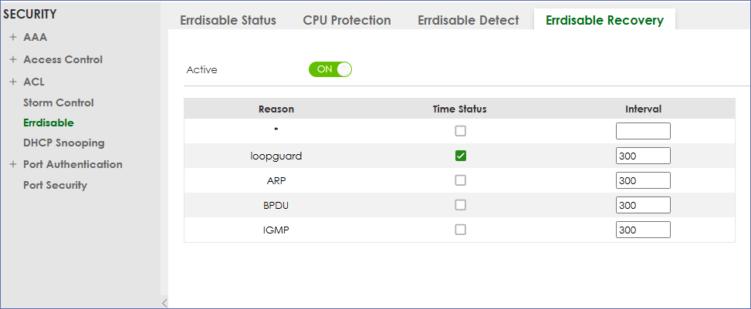Expand the Access Control plus icon
The height and width of the screenshot is (309, 751).
point(13,59)
